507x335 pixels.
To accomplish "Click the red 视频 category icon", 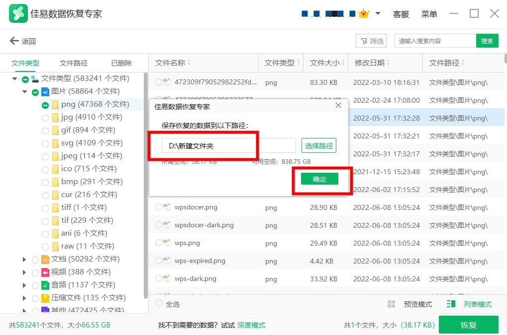I will 45,272.
